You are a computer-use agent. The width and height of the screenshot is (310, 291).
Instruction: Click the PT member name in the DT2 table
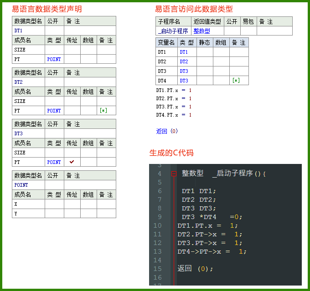(x=17, y=111)
